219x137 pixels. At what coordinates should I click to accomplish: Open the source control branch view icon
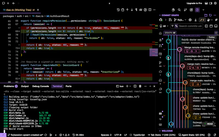click(x=185, y=10)
